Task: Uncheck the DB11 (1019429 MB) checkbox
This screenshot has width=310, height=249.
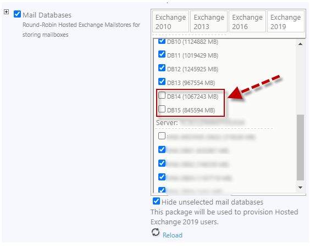Action: click(162, 54)
